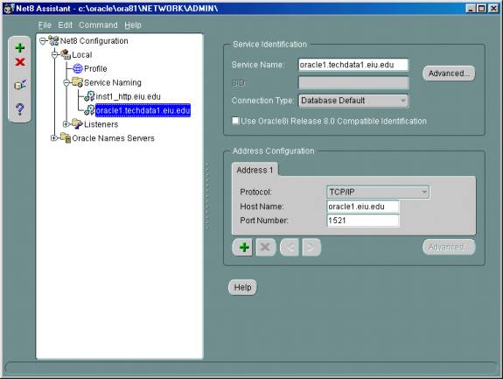
Task: Click the disabled SID input field
Action: pos(353,83)
